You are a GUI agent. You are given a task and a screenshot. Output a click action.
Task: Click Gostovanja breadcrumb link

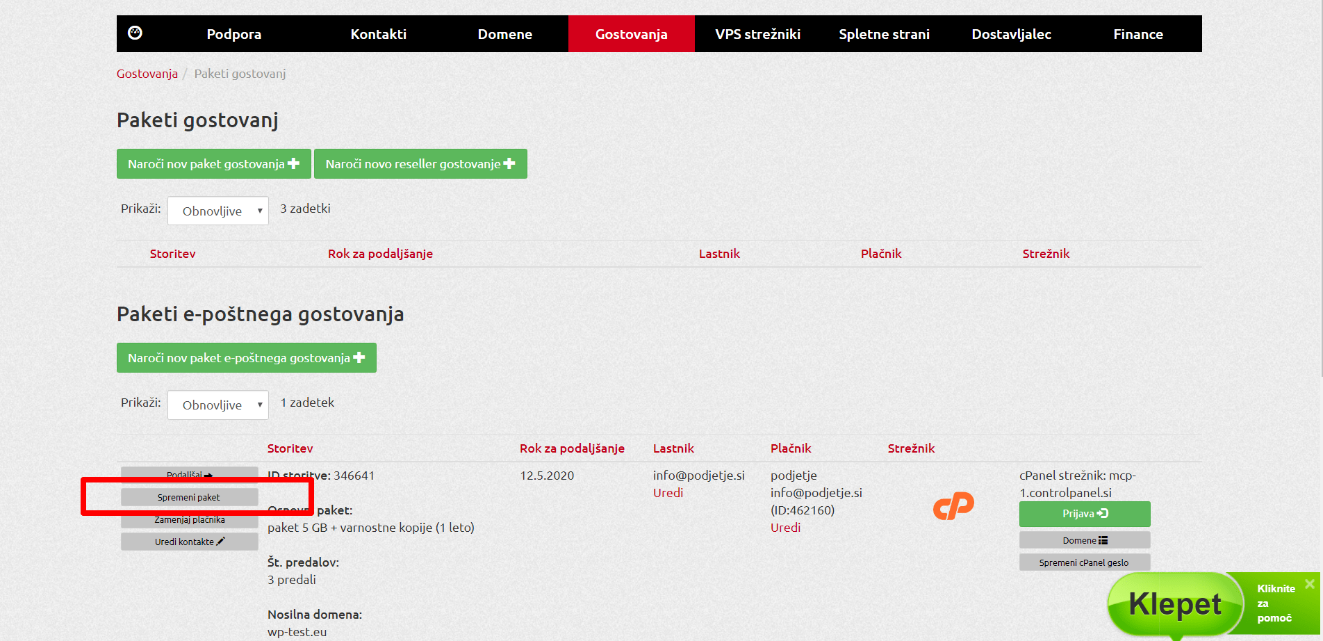147,74
